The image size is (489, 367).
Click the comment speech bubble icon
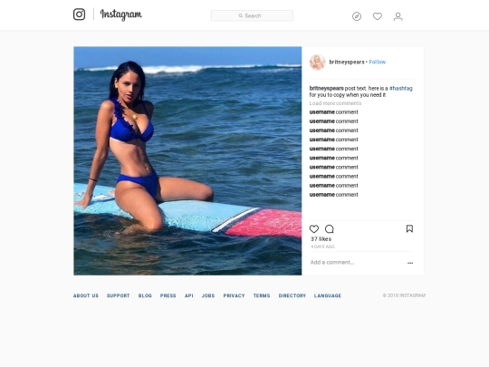click(330, 229)
